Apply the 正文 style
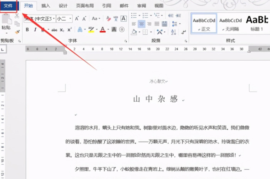Image resolution: width=270 pixels, height=179 pixels. pos(204,24)
